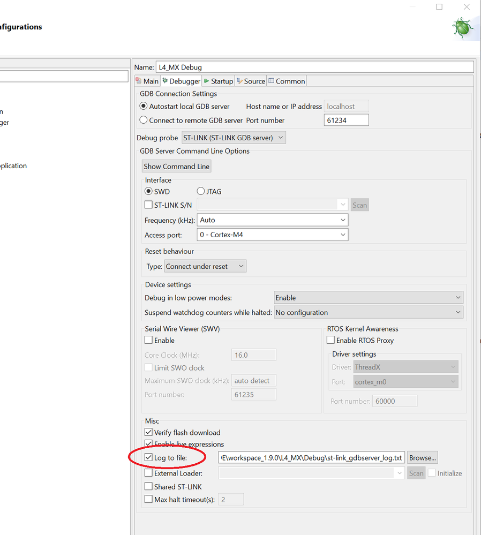
Task: Switch to the Source tab
Action: point(251,81)
